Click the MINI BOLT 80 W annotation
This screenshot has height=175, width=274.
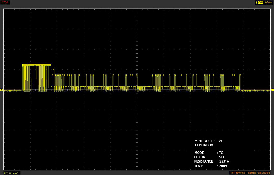click(208, 141)
